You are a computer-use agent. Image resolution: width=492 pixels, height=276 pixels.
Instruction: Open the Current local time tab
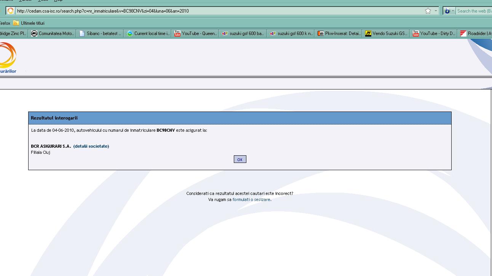pos(149,34)
